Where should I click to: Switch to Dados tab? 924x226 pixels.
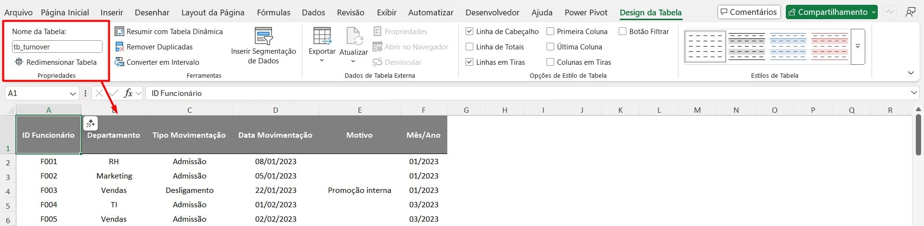click(313, 12)
